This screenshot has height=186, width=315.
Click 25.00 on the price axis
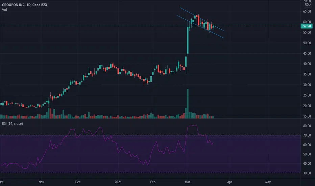[307, 95]
